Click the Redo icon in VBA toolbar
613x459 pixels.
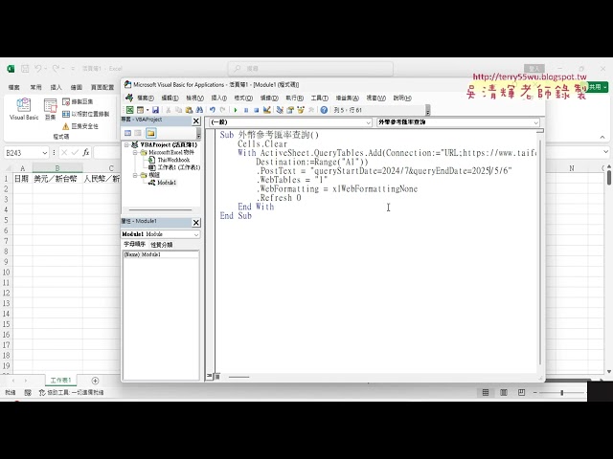point(223,110)
